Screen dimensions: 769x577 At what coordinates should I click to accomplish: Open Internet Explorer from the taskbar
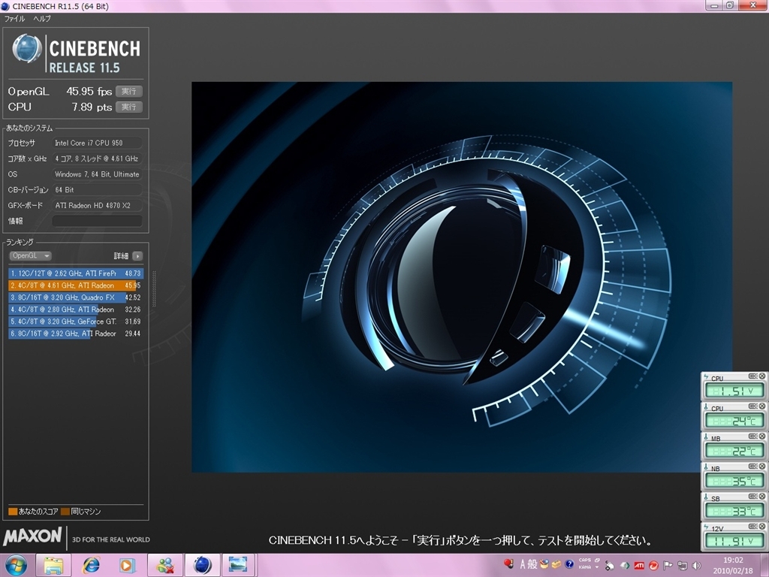click(x=92, y=565)
